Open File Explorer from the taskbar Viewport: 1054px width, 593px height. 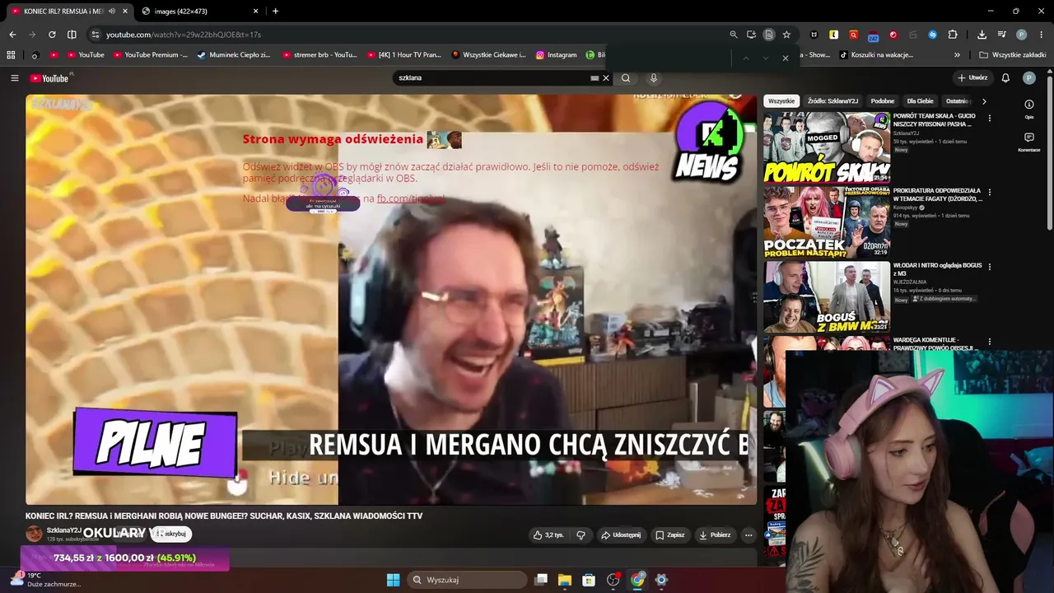pos(565,580)
